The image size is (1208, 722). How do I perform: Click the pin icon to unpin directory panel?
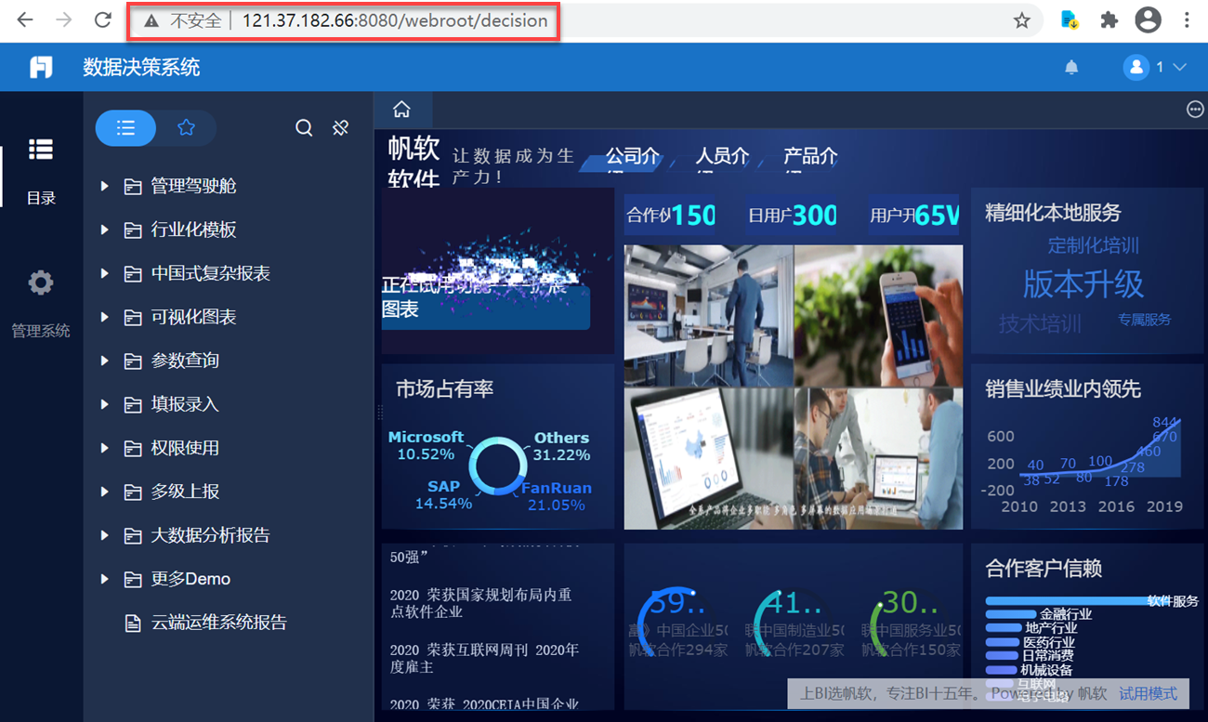[x=341, y=128]
